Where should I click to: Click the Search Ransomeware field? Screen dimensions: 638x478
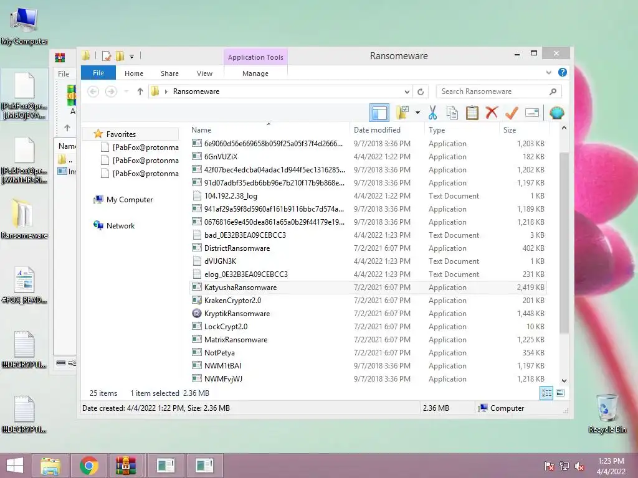[x=499, y=91]
